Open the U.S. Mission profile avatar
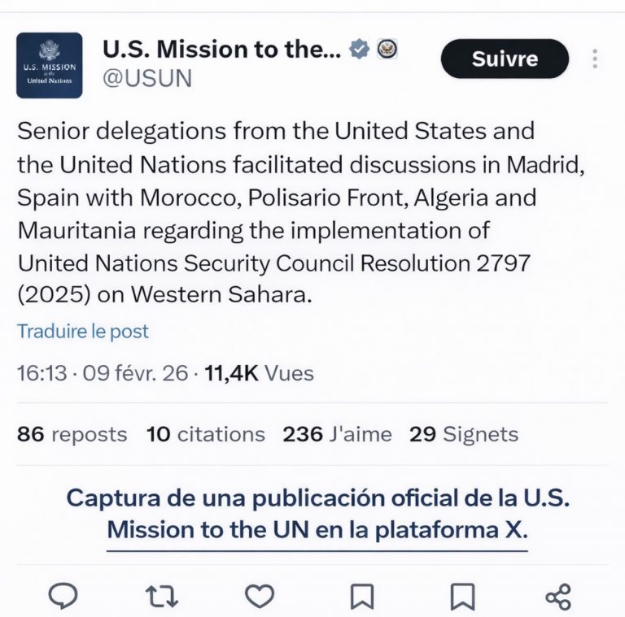Screen dimensions: 625x617 (50, 65)
